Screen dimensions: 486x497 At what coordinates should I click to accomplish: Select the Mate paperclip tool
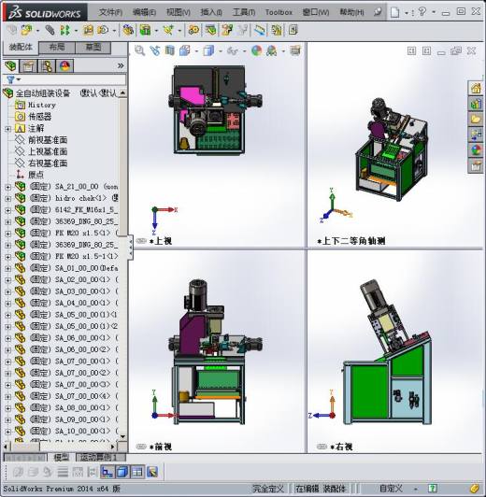[50, 31]
